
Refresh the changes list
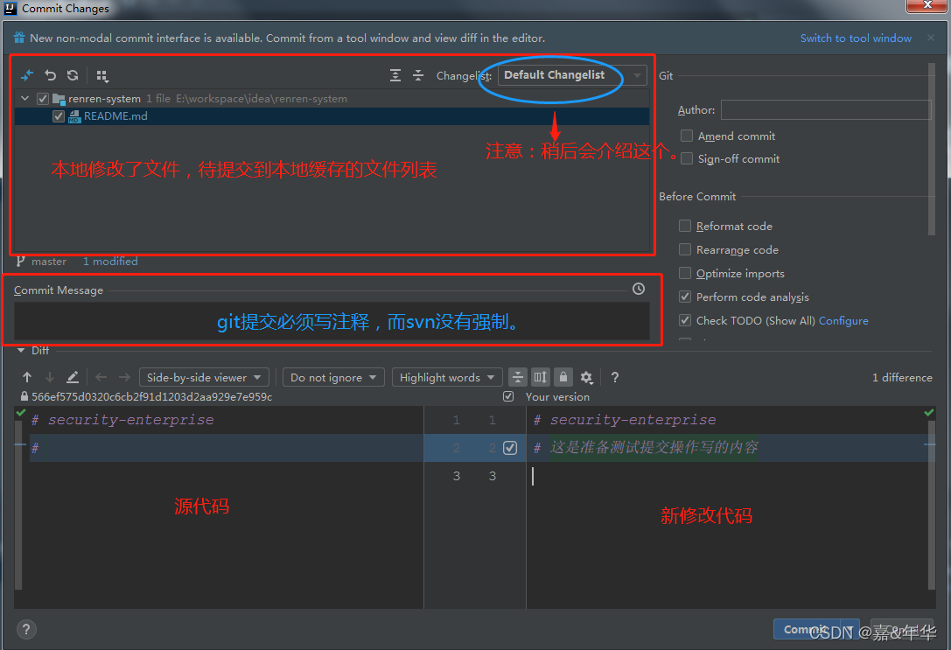tap(73, 75)
